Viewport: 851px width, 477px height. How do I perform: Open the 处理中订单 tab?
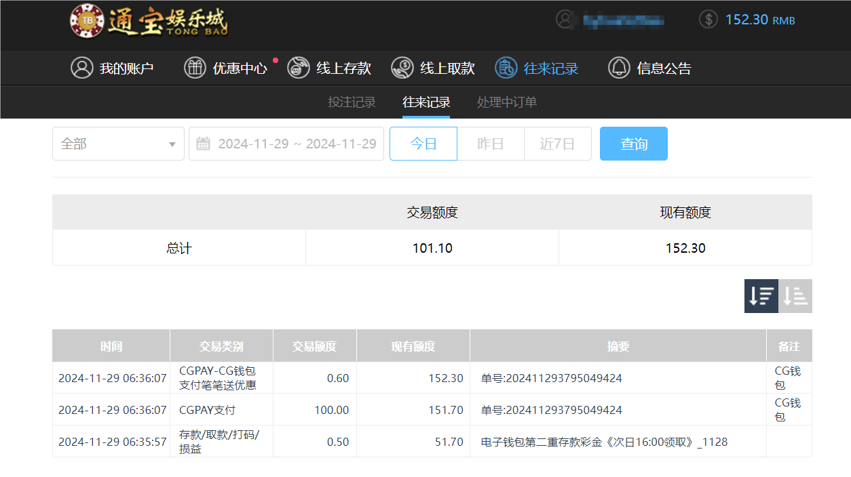click(506, 102)
